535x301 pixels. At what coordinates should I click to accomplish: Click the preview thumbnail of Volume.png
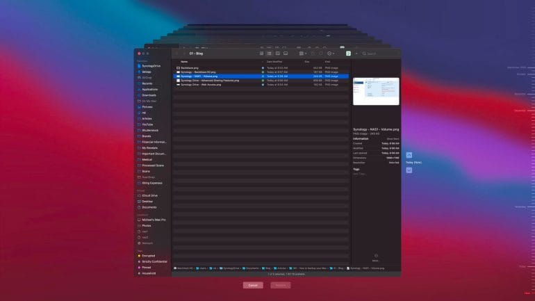[x=376, y=92]
